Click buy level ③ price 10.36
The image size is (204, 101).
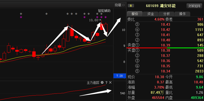coord(165,61)
